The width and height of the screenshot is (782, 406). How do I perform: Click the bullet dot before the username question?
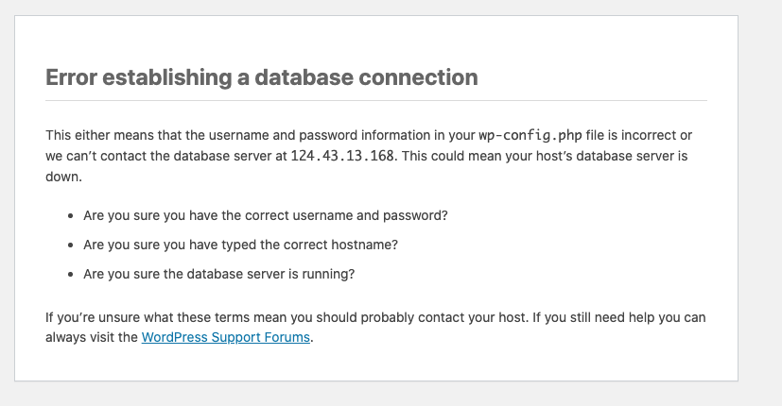pos(71,216)
